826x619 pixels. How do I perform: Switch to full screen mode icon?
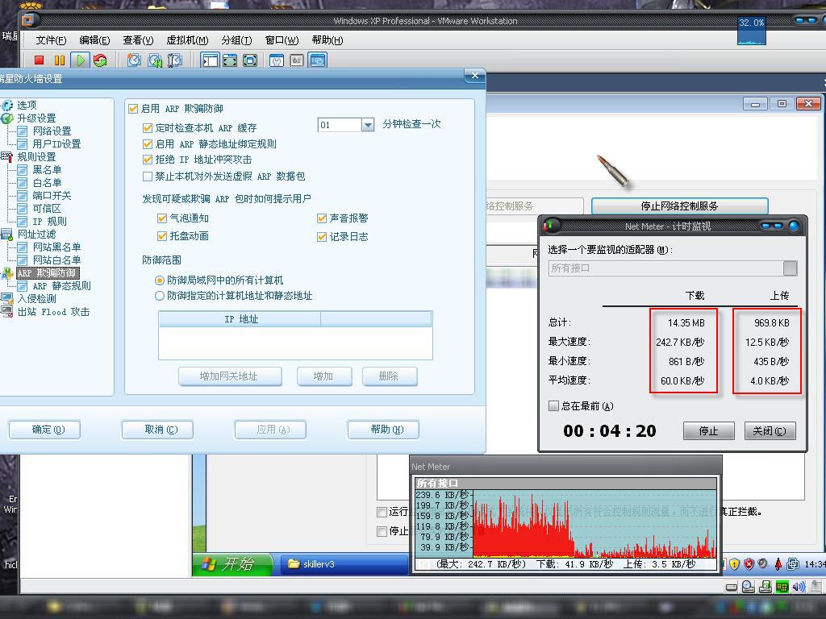click(x=230, y=60)
